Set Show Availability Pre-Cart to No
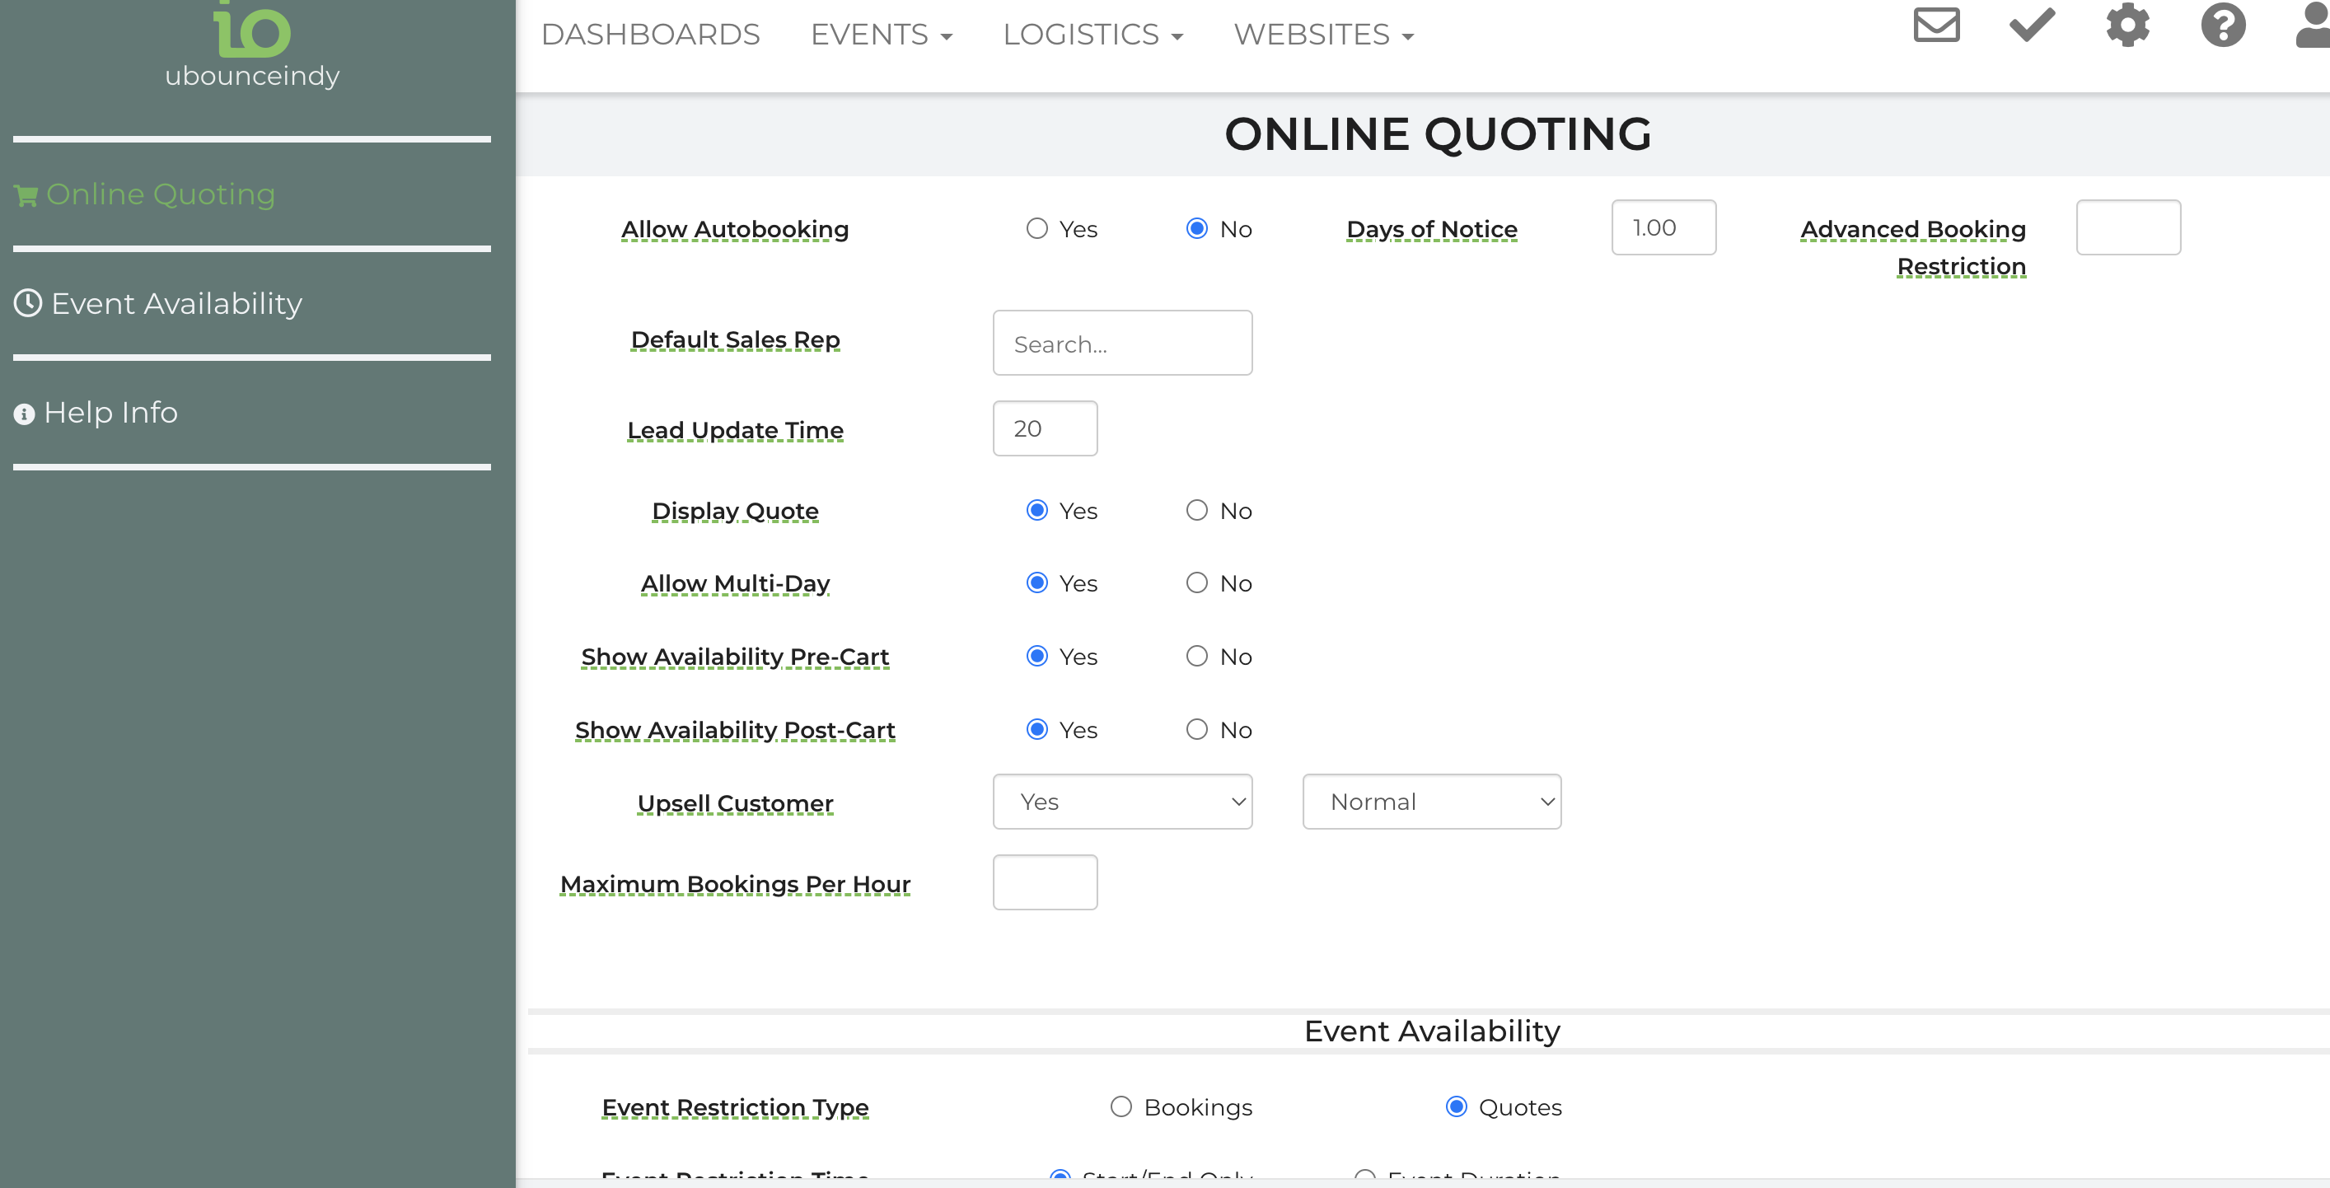This screenshot has height=1188, width=2330. [1196, 657]
